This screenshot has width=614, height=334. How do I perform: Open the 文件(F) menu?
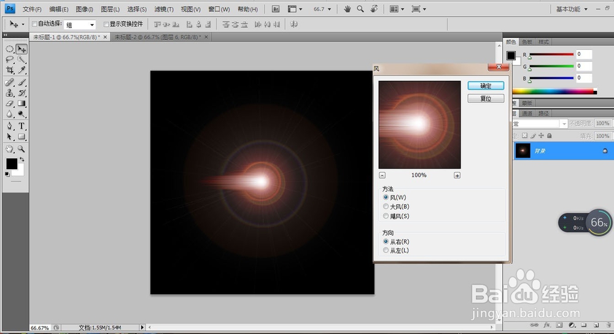coord(32,9)
